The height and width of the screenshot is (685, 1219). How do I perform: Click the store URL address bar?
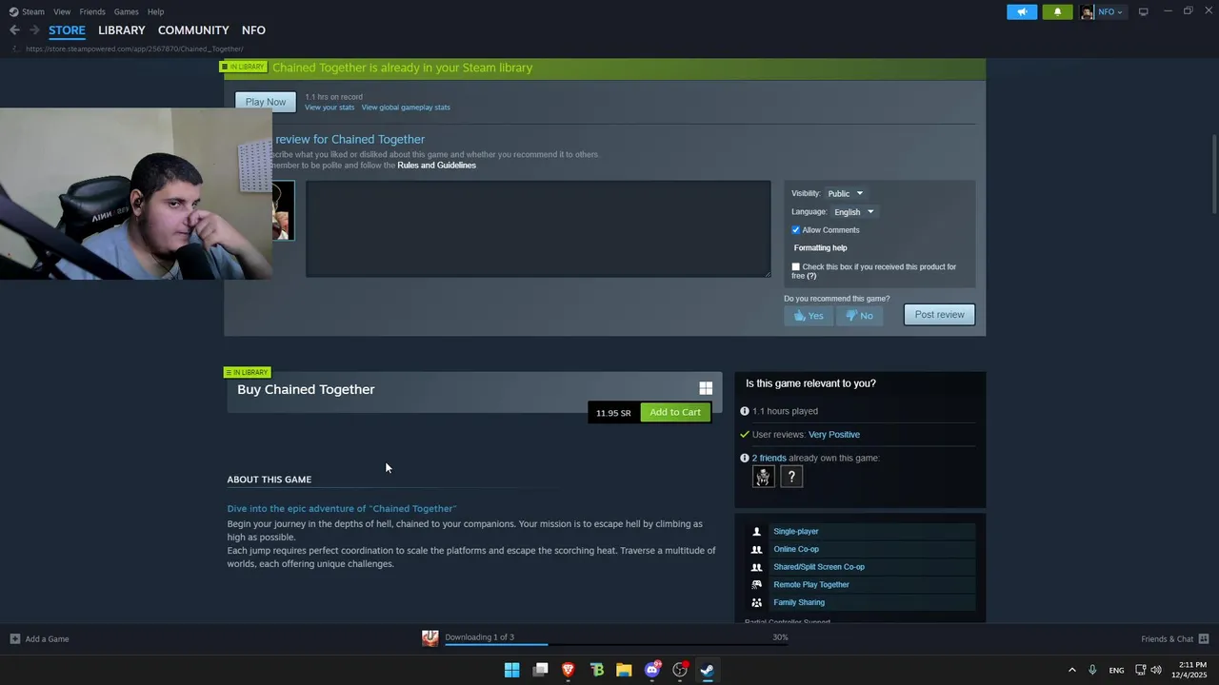(134, 49)
